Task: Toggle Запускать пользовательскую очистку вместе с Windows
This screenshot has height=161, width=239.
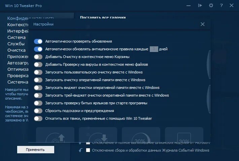Action: pyautogui.click(x=38, y=72)
